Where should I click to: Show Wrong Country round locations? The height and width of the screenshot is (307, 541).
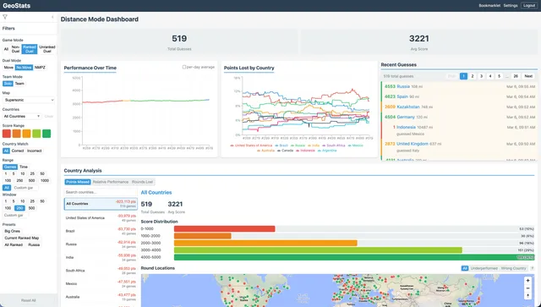pyautogui.click(x=513, y=268)
